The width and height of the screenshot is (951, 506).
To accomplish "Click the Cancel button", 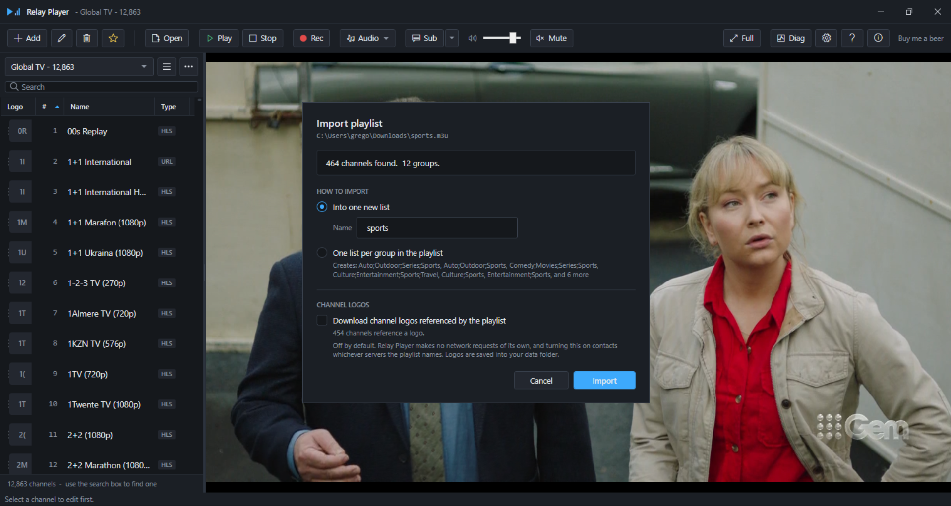I will [x=541, y=381].
